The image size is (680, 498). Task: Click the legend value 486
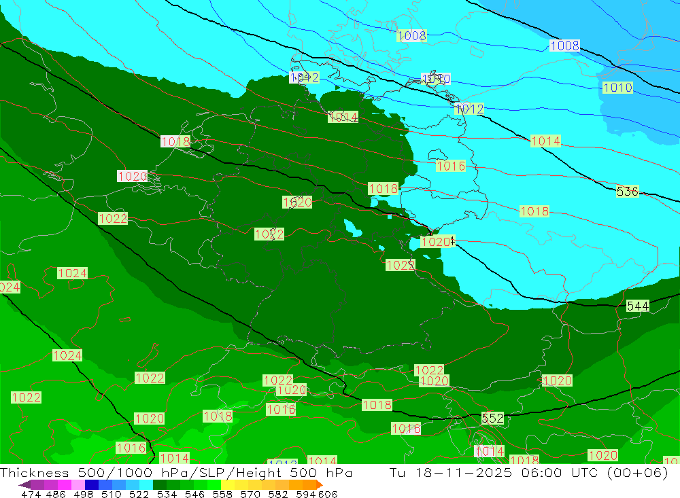click(x=56, y=495)
